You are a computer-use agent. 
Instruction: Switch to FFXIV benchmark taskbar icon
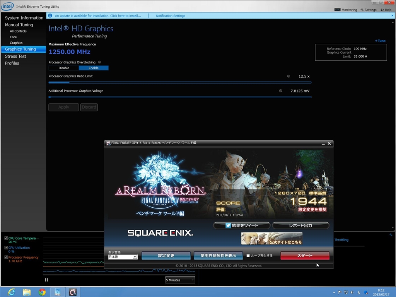(73, 292)
